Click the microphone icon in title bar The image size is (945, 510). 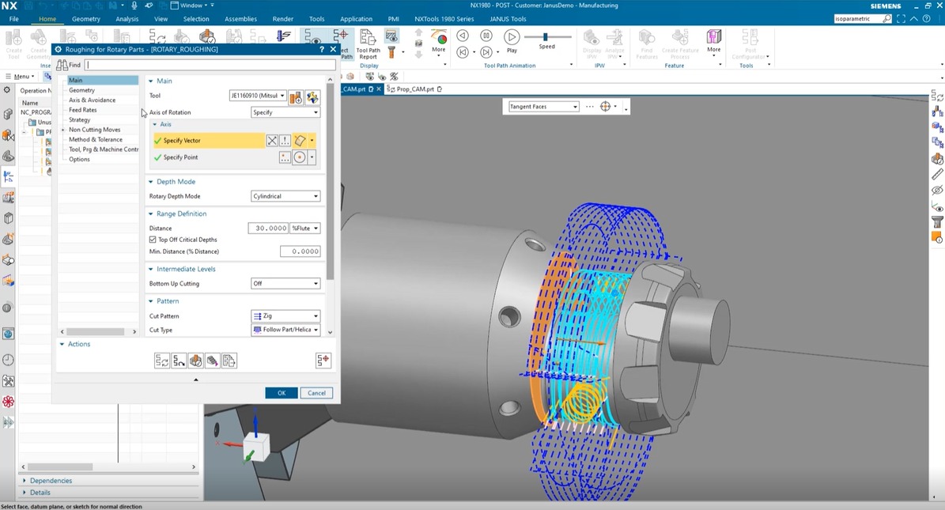[134, 6]
